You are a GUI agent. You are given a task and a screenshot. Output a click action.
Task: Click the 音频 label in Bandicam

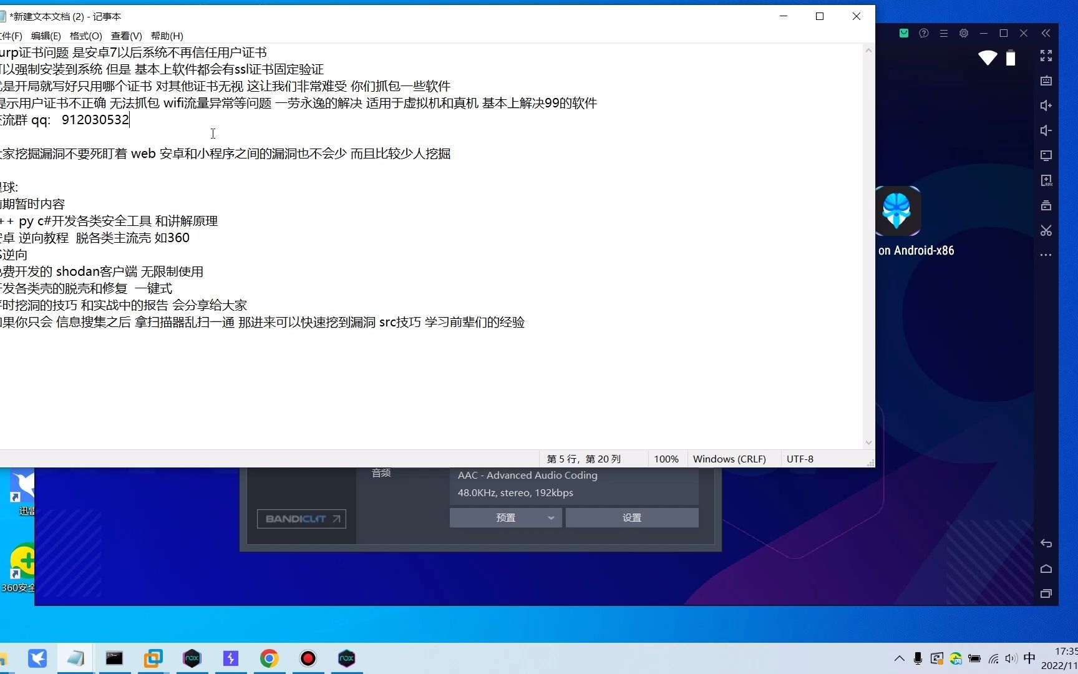click(381, 473)
